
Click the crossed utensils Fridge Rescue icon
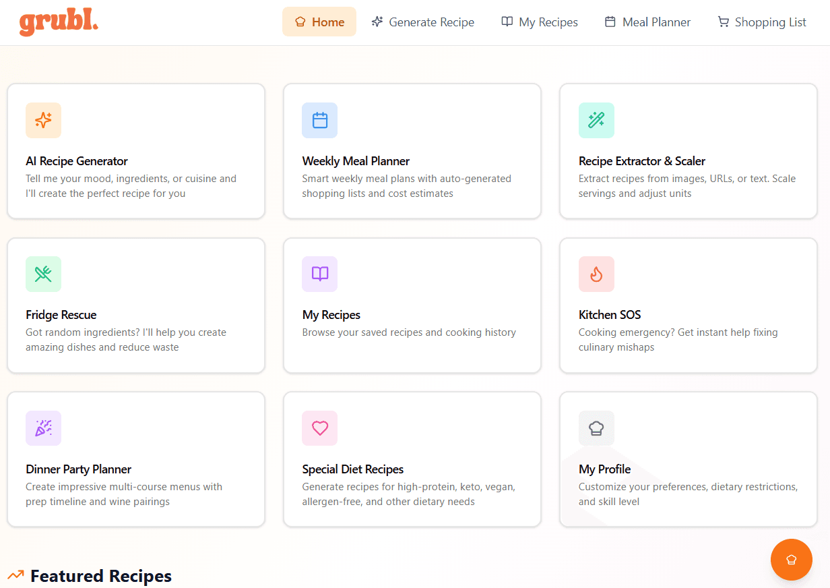(43, 274)
